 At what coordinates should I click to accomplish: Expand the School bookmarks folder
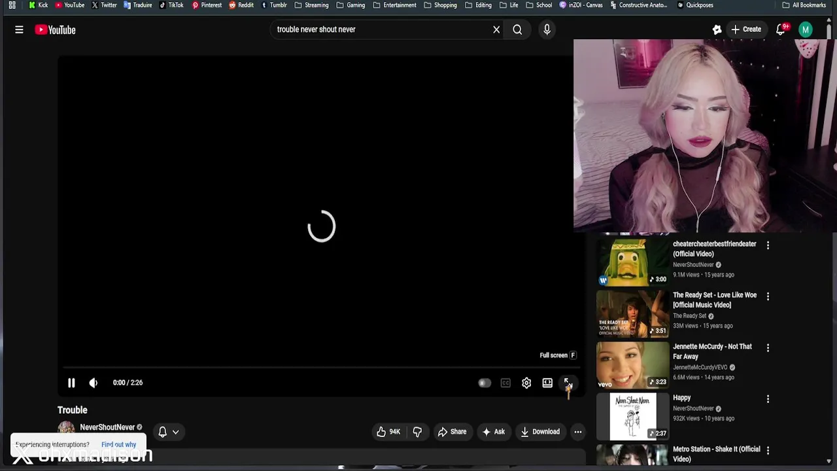click(x=538, y=5)
